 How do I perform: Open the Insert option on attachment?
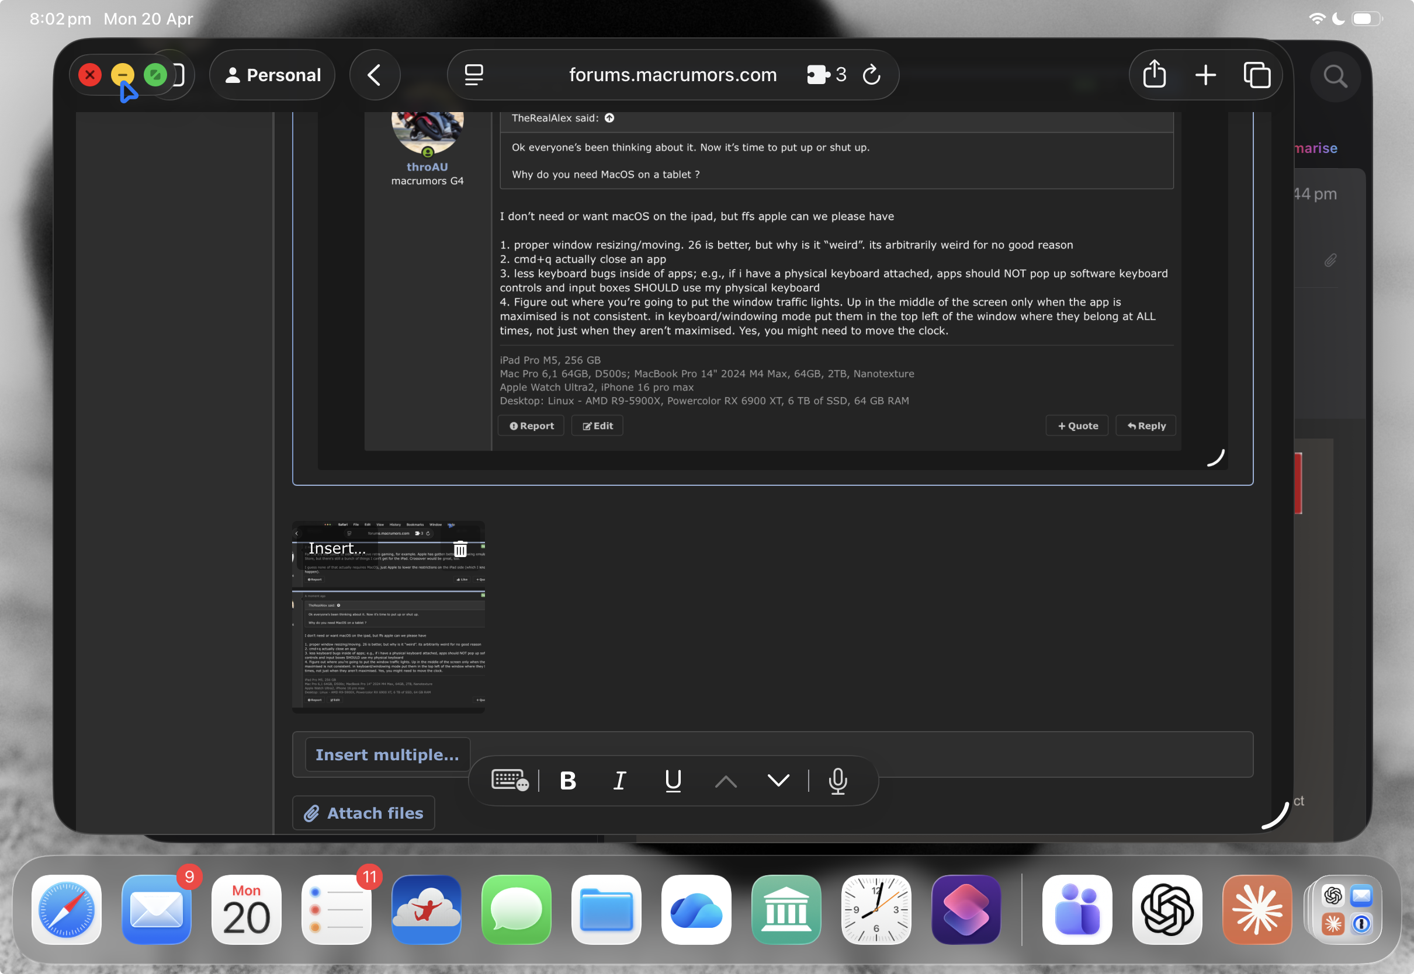pyautogui.click(x=337, y=549)
